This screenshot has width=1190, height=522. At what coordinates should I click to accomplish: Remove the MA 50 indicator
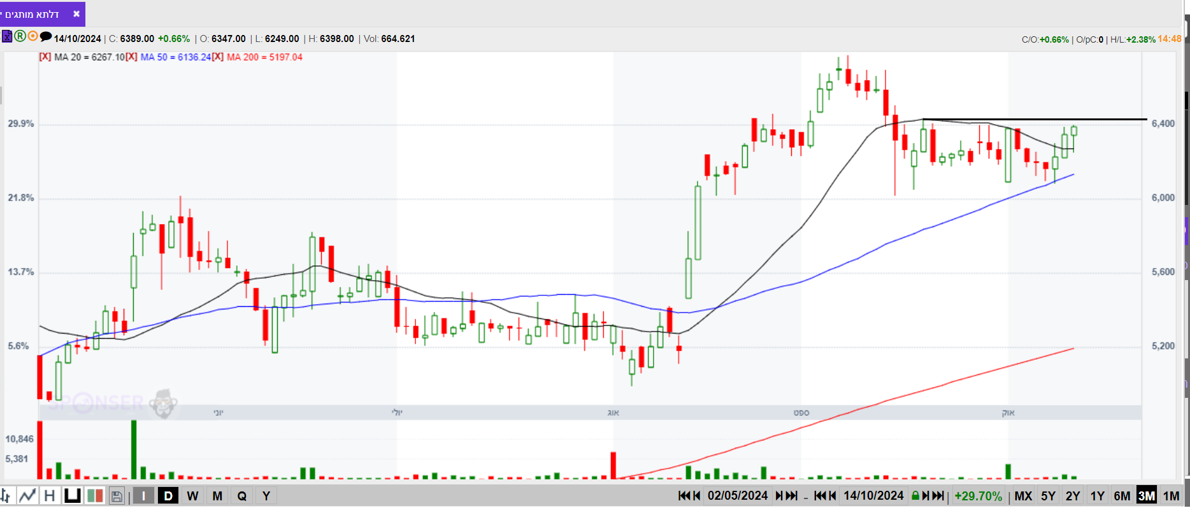tap(131, 57)
